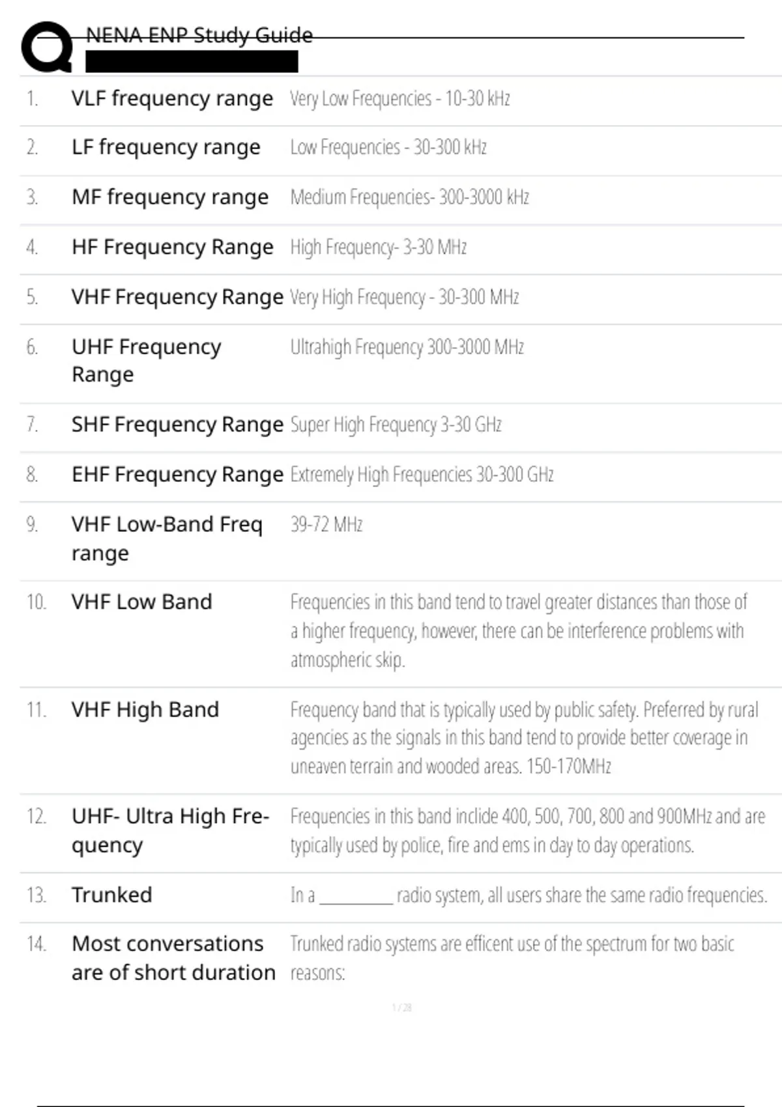Screen dimensions: 782x1107
Task: Open the NENA ENP Study Guide title
Action: [x=199, y=35]
